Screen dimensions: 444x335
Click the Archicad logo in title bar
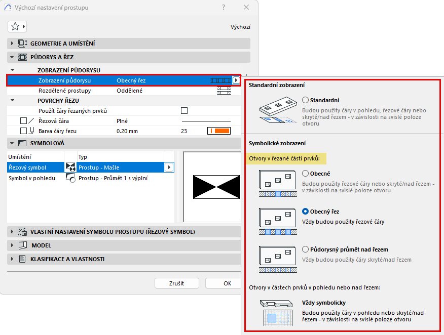point(8,8)
